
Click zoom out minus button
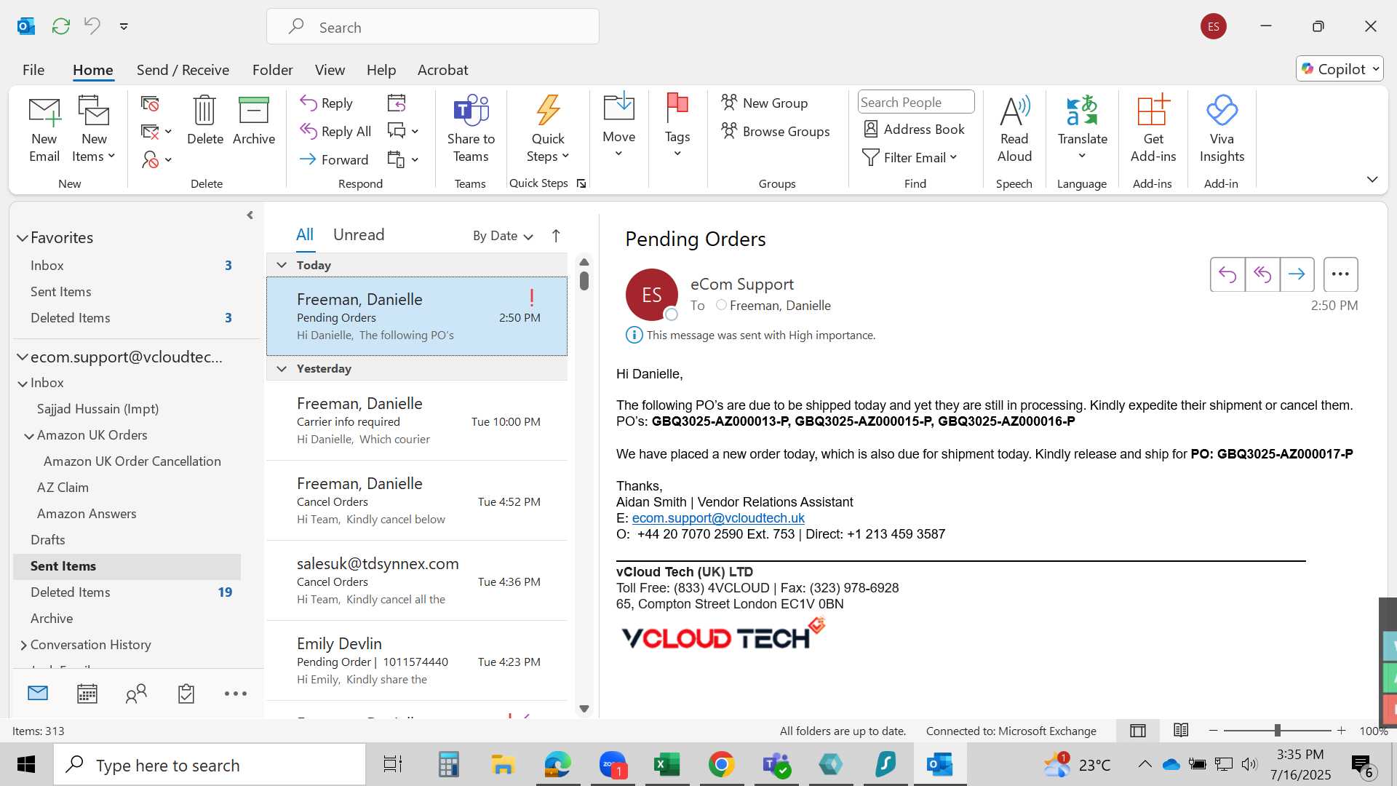coord(1213,731)
